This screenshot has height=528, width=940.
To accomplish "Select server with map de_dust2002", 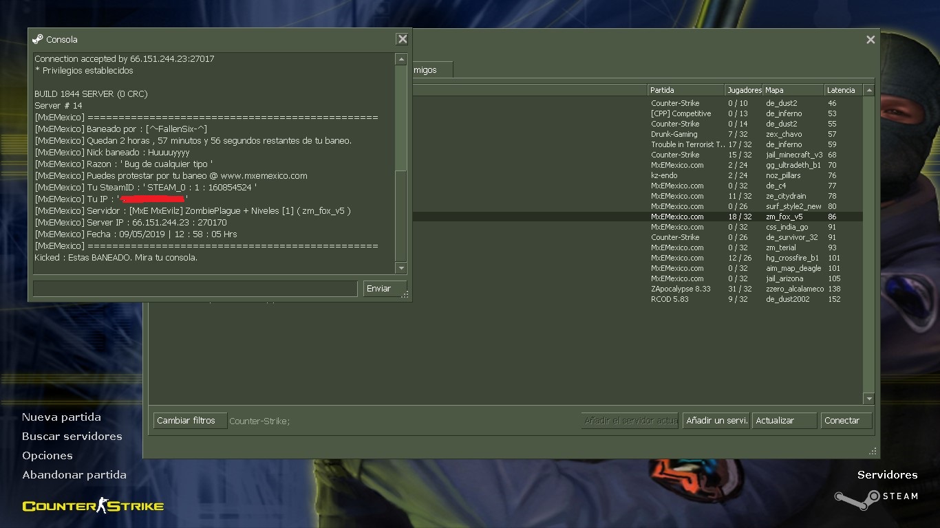I will [637, 299].
